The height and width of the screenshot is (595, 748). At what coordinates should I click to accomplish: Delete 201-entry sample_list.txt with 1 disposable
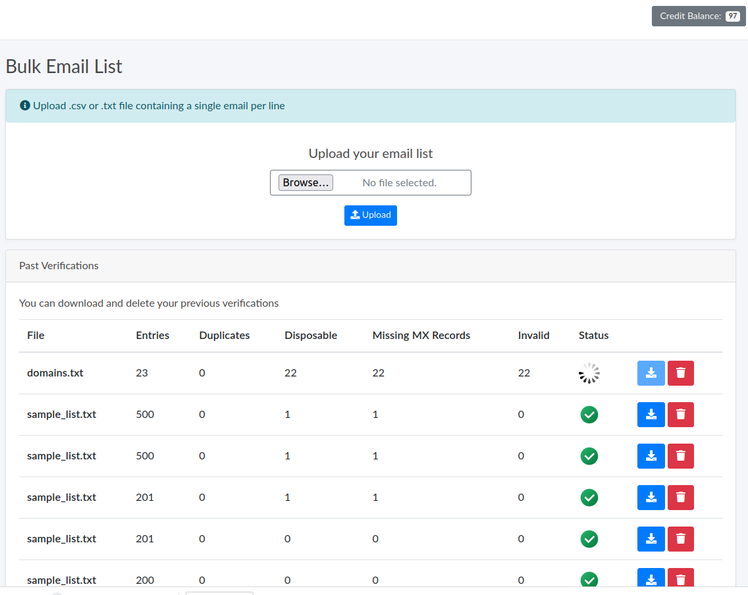coord(680,498)
